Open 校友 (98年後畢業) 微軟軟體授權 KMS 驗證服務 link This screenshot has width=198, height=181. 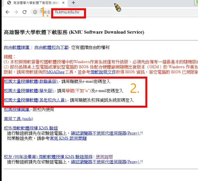(48, 157)
